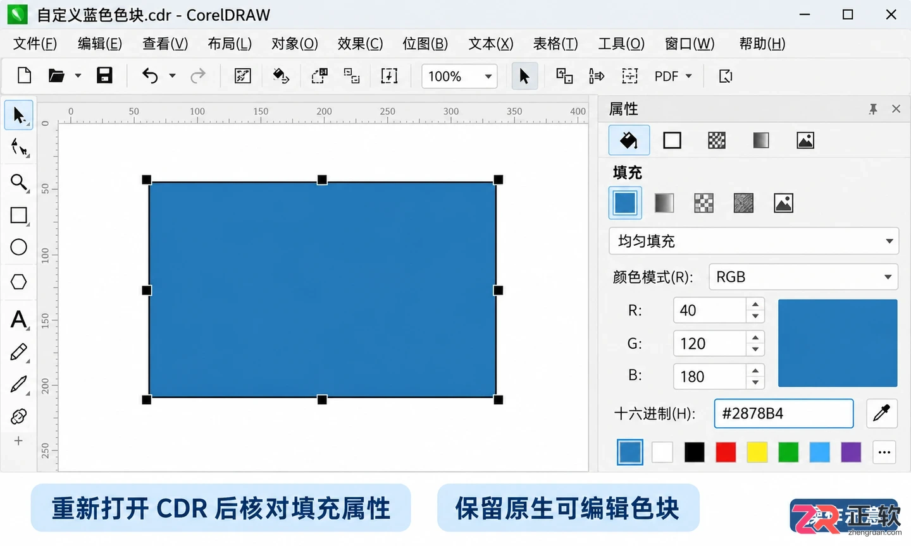The image size is (911, 546).
Task: Undo the last action
Action: [150, 76]
